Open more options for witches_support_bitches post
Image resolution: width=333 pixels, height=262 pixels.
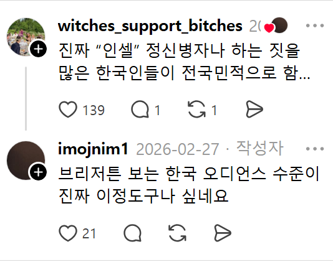[315, 26]
